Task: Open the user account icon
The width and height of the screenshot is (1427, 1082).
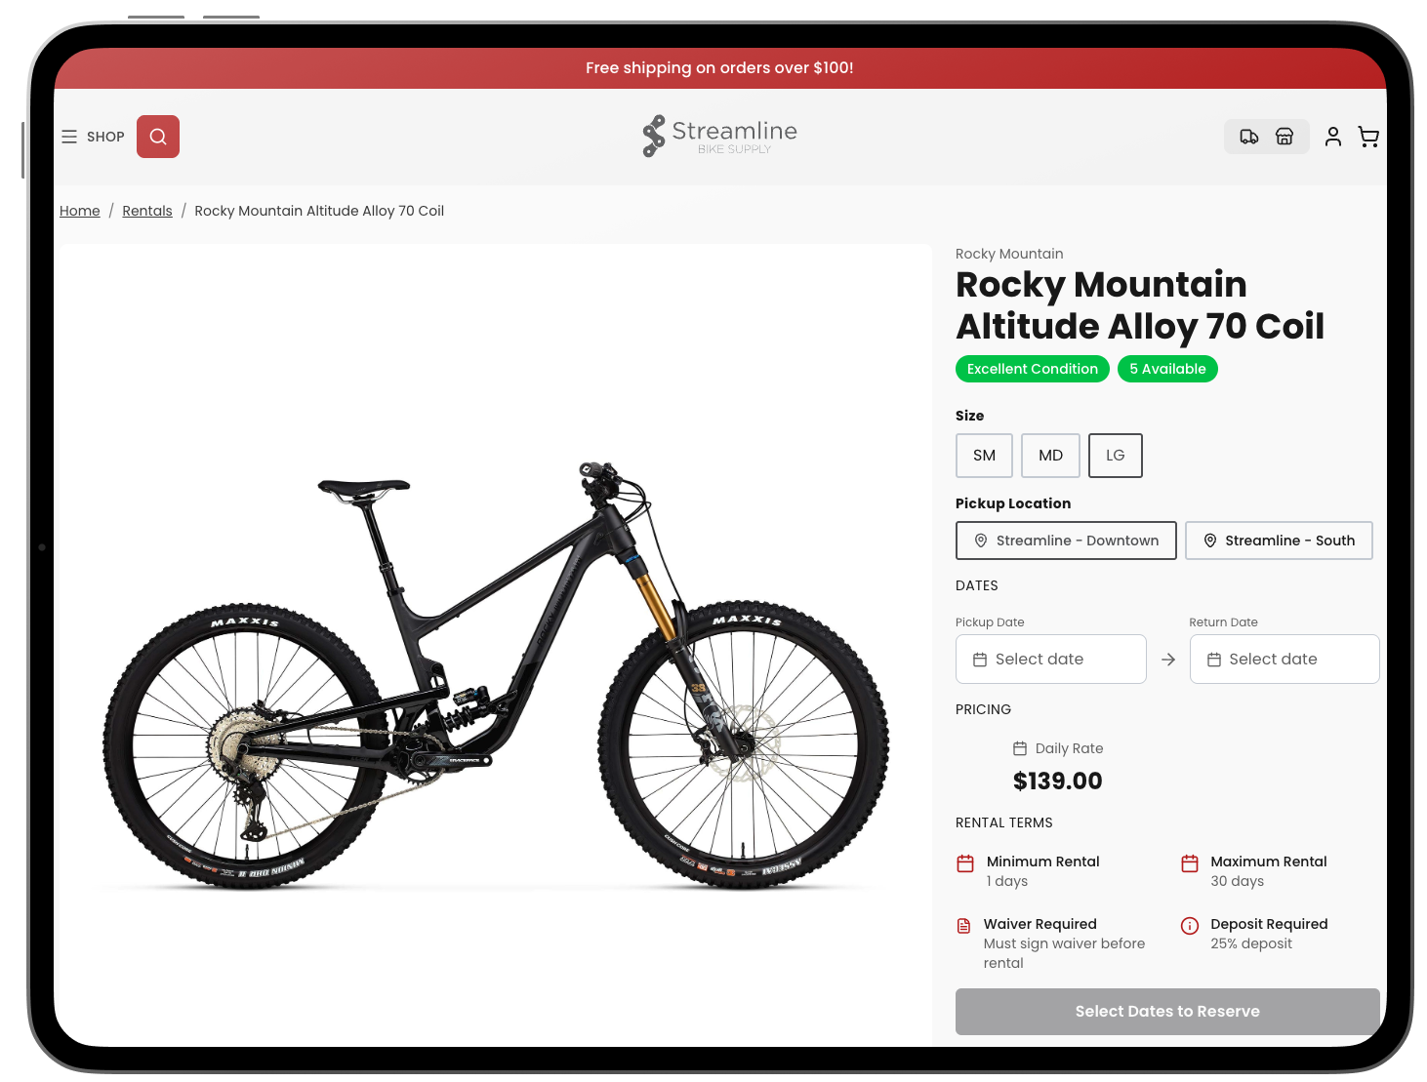Action: [x=1333, y=137]
